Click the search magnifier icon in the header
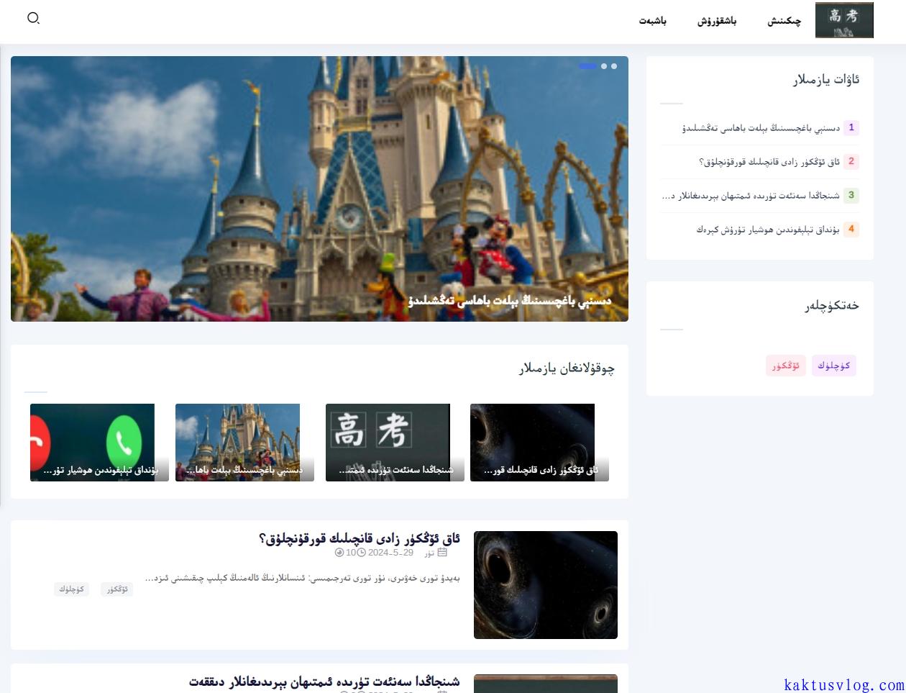 (33, 18)
